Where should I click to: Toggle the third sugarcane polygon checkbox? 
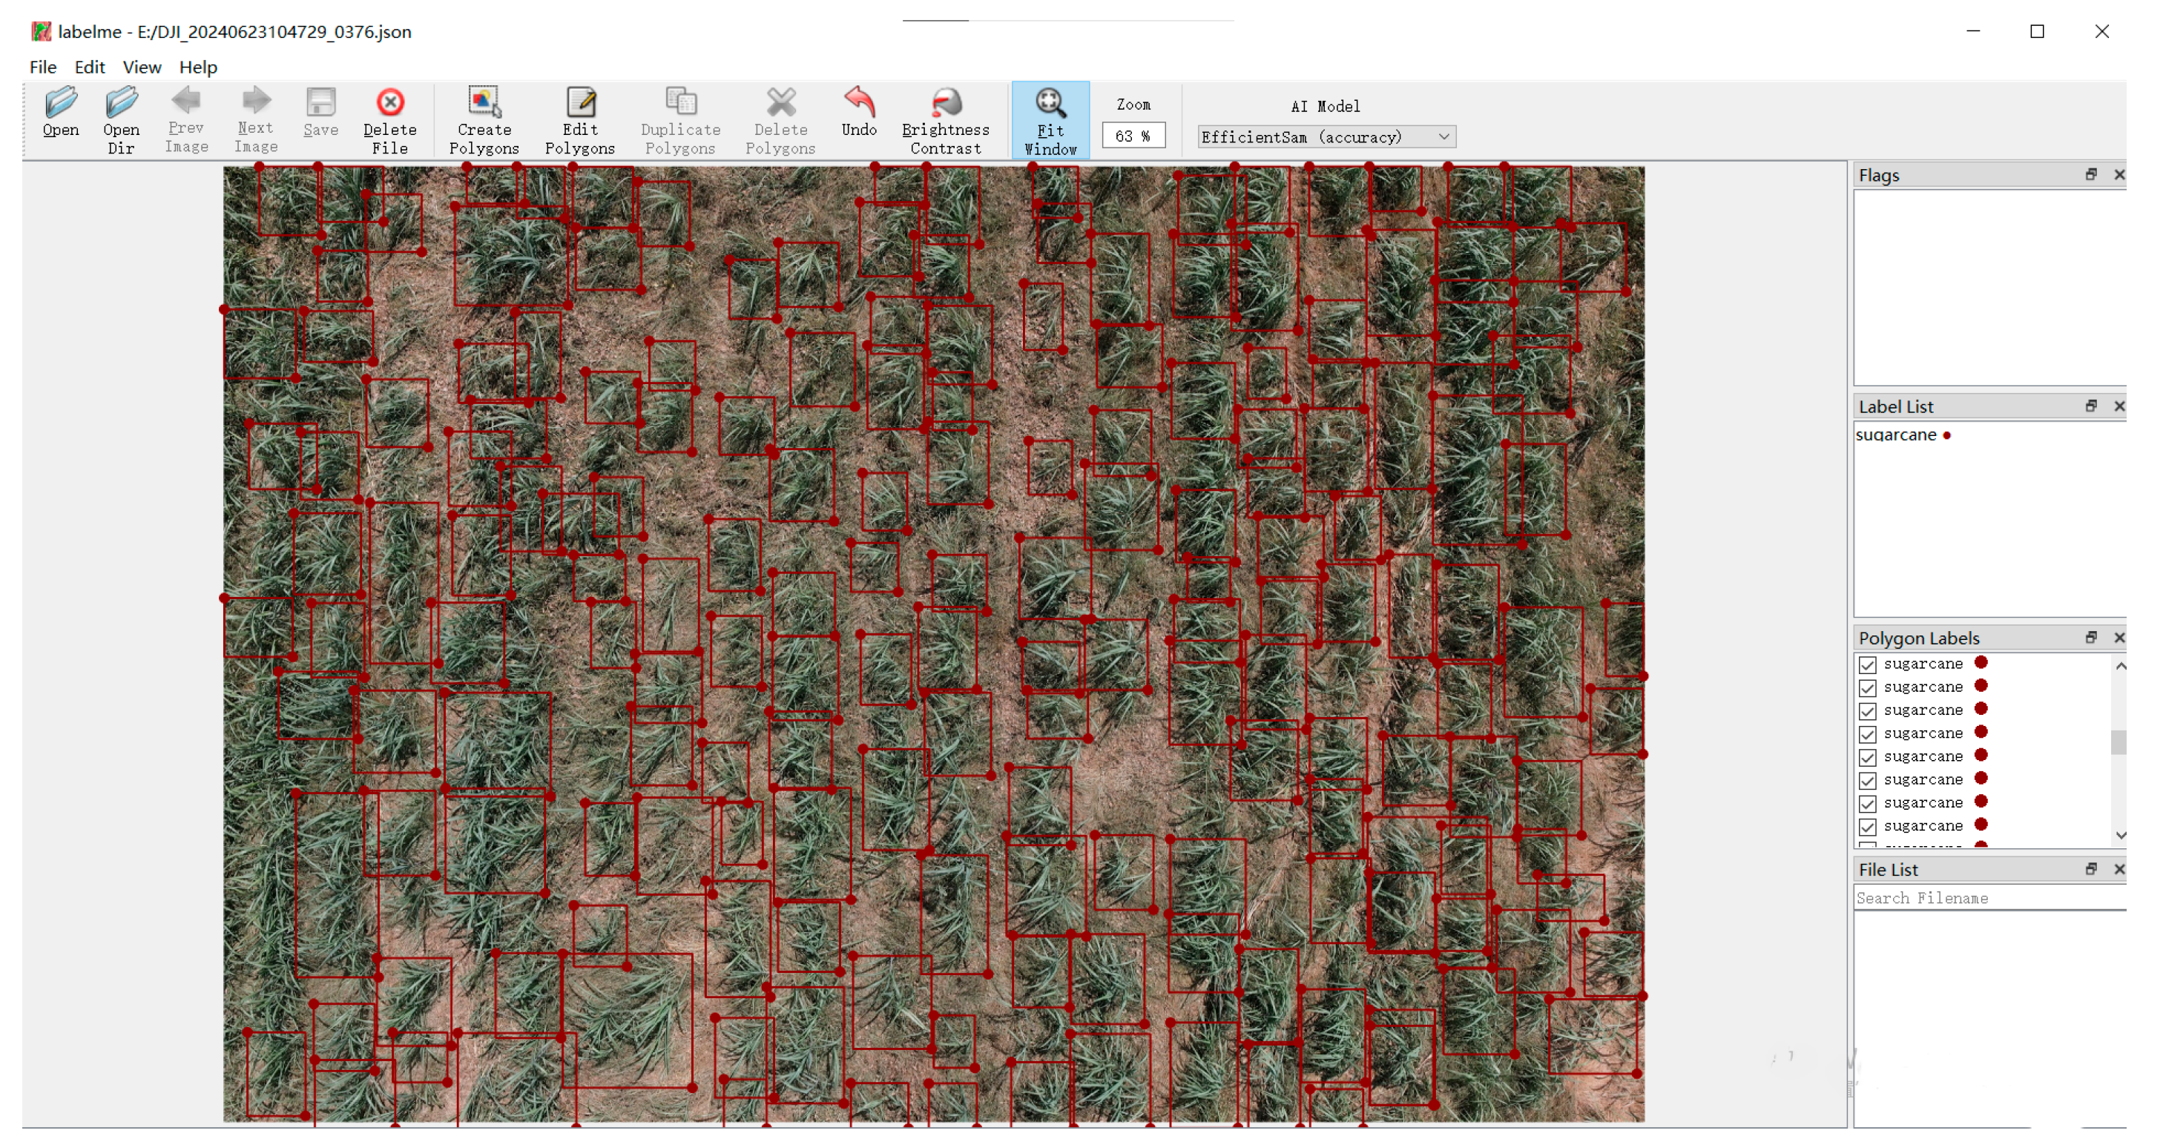coord(1868,711)
